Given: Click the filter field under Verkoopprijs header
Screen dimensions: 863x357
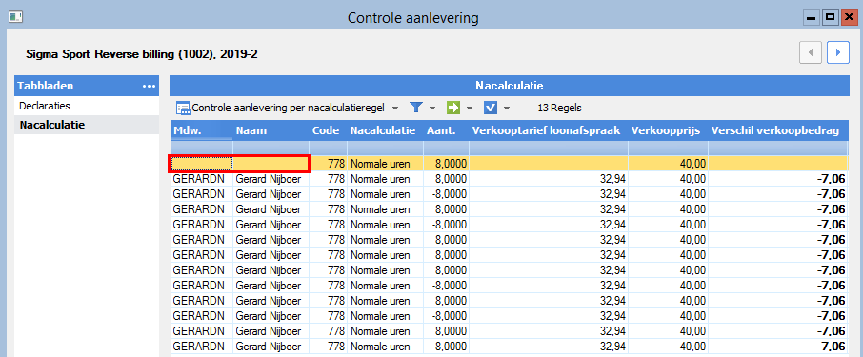Looking at the screenshot, I should click(668, 148).
